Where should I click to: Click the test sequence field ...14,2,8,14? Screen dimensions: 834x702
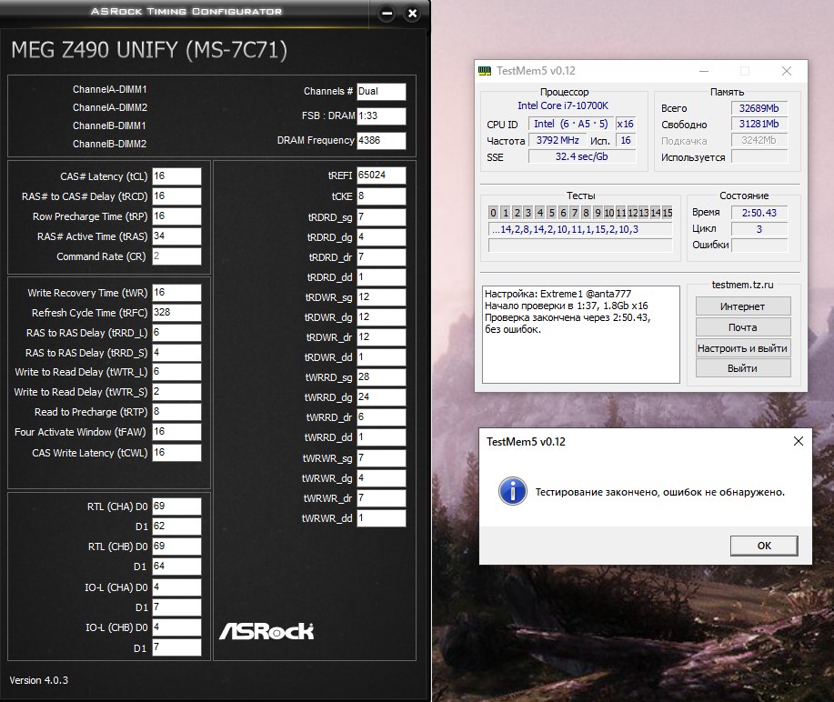point(580,230)
